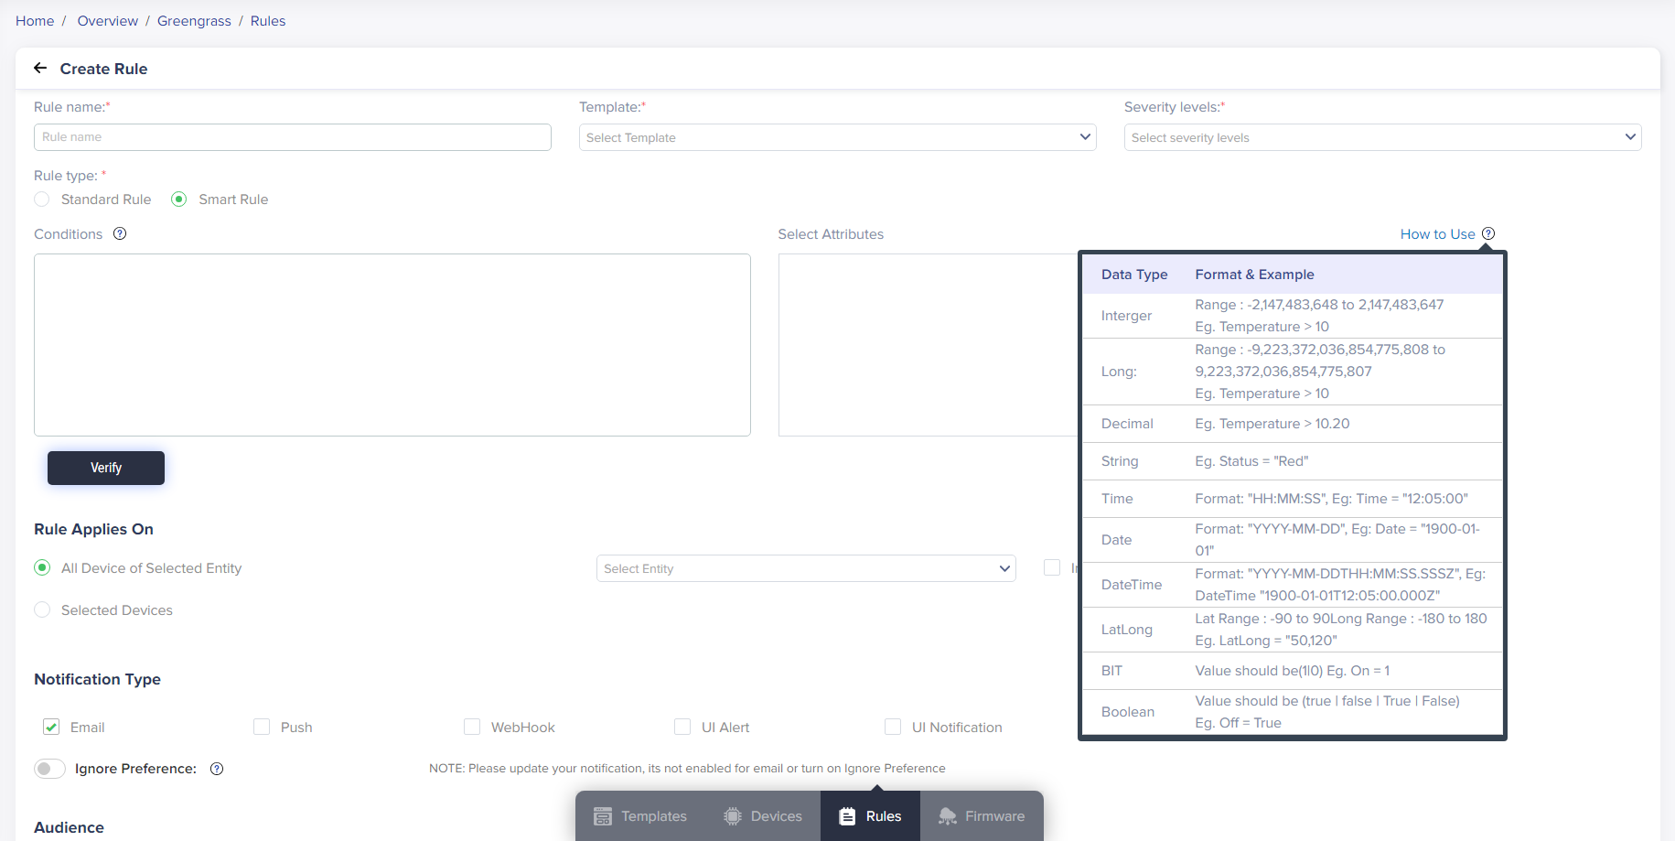Click the Verify button

click(x=105, y=468)
